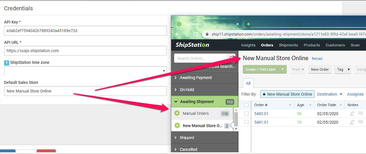366x154 pixels.
Task: Reload the page with browser refresh icon
Action: click(x=196, y=34)
